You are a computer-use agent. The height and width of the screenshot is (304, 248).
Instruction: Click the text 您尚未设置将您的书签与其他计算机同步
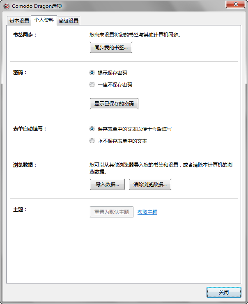click(135, 35)
